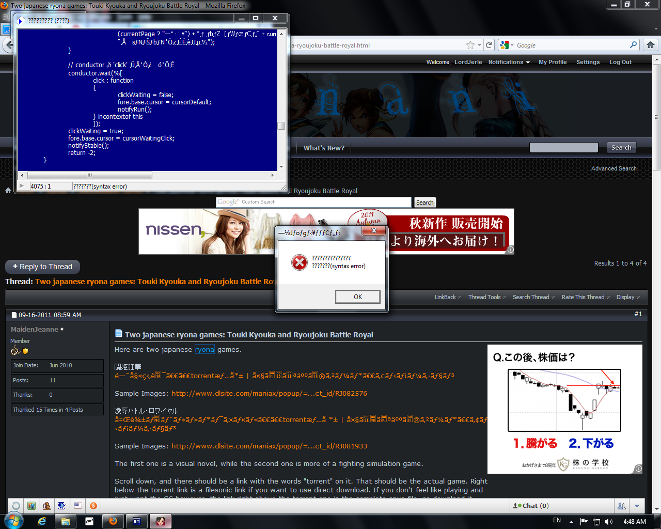This screenshot has width=661, height=529.
Task: Click the US flag icon in the bottom toolbar
Action: 78,506
